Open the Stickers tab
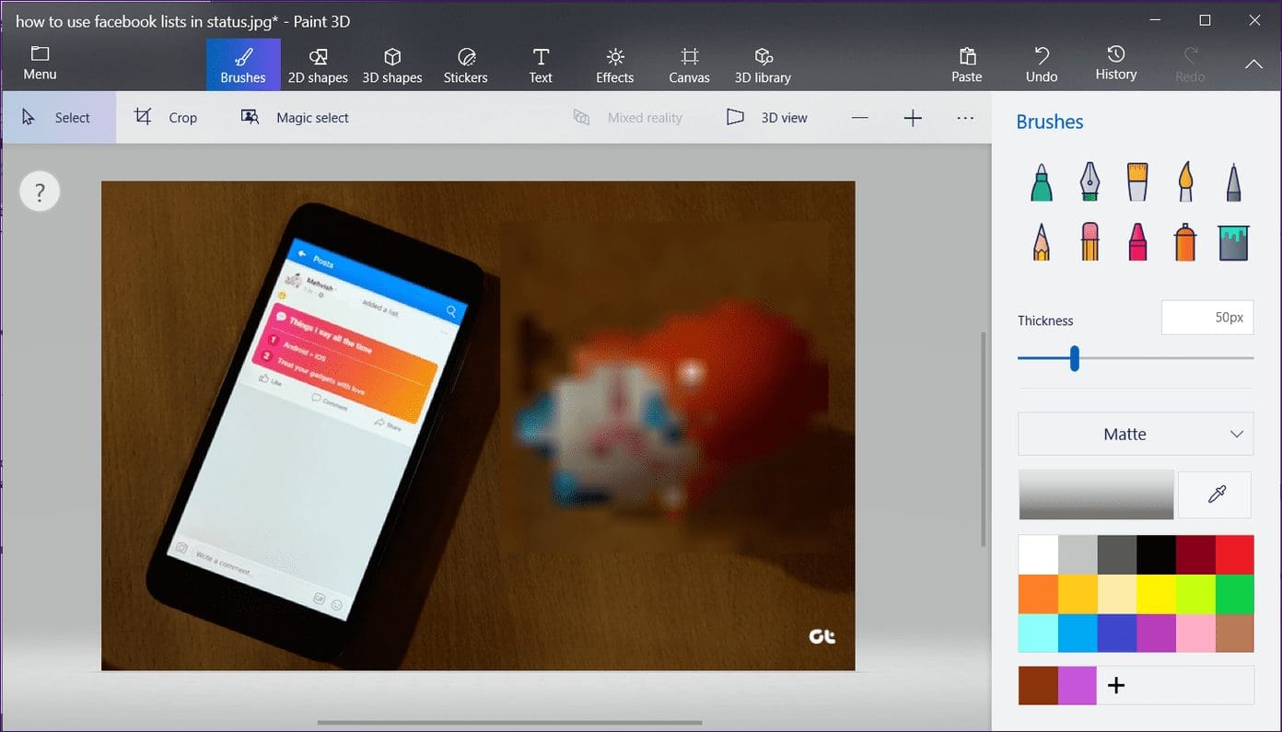Image resolution: width=1282 pixels, height=732 pixels. [x=466, y=64]
